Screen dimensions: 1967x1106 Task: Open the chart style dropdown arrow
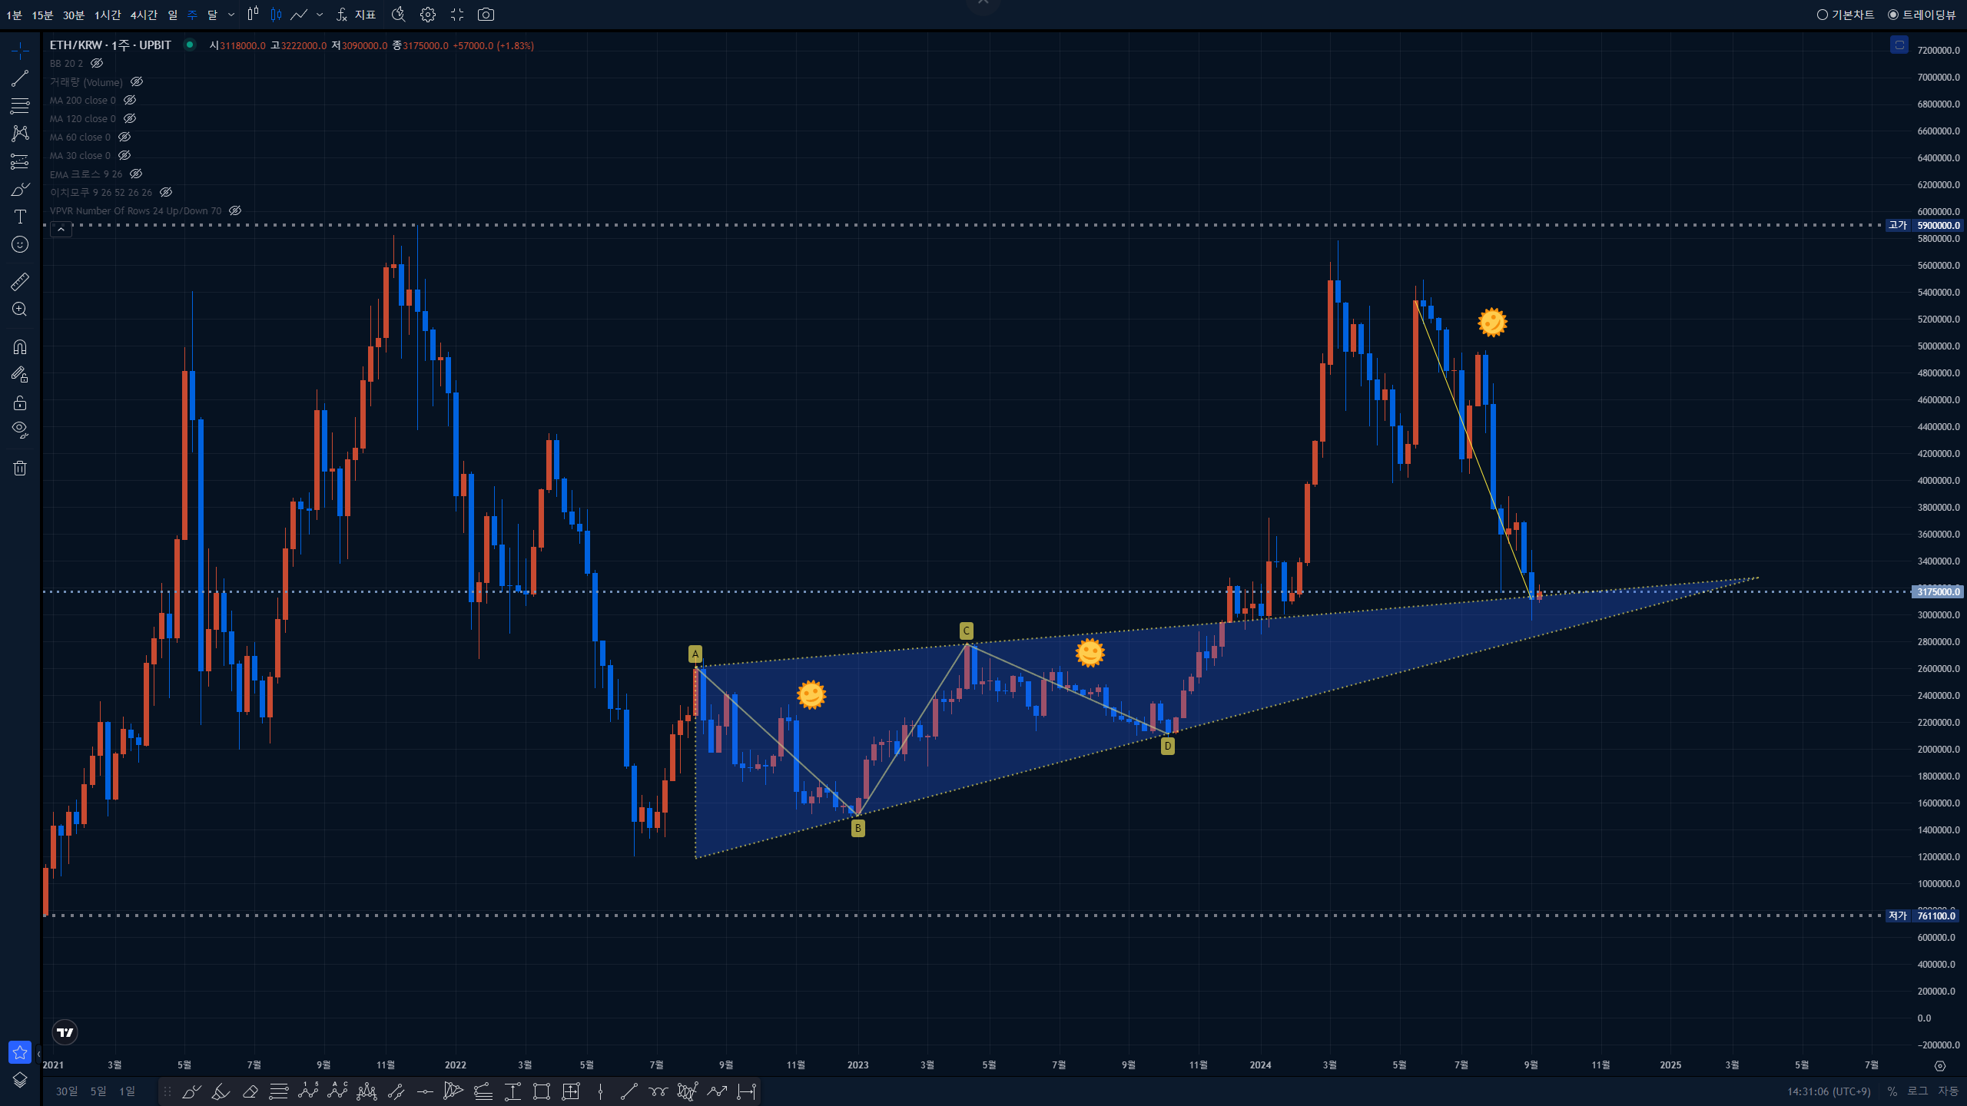320,15
